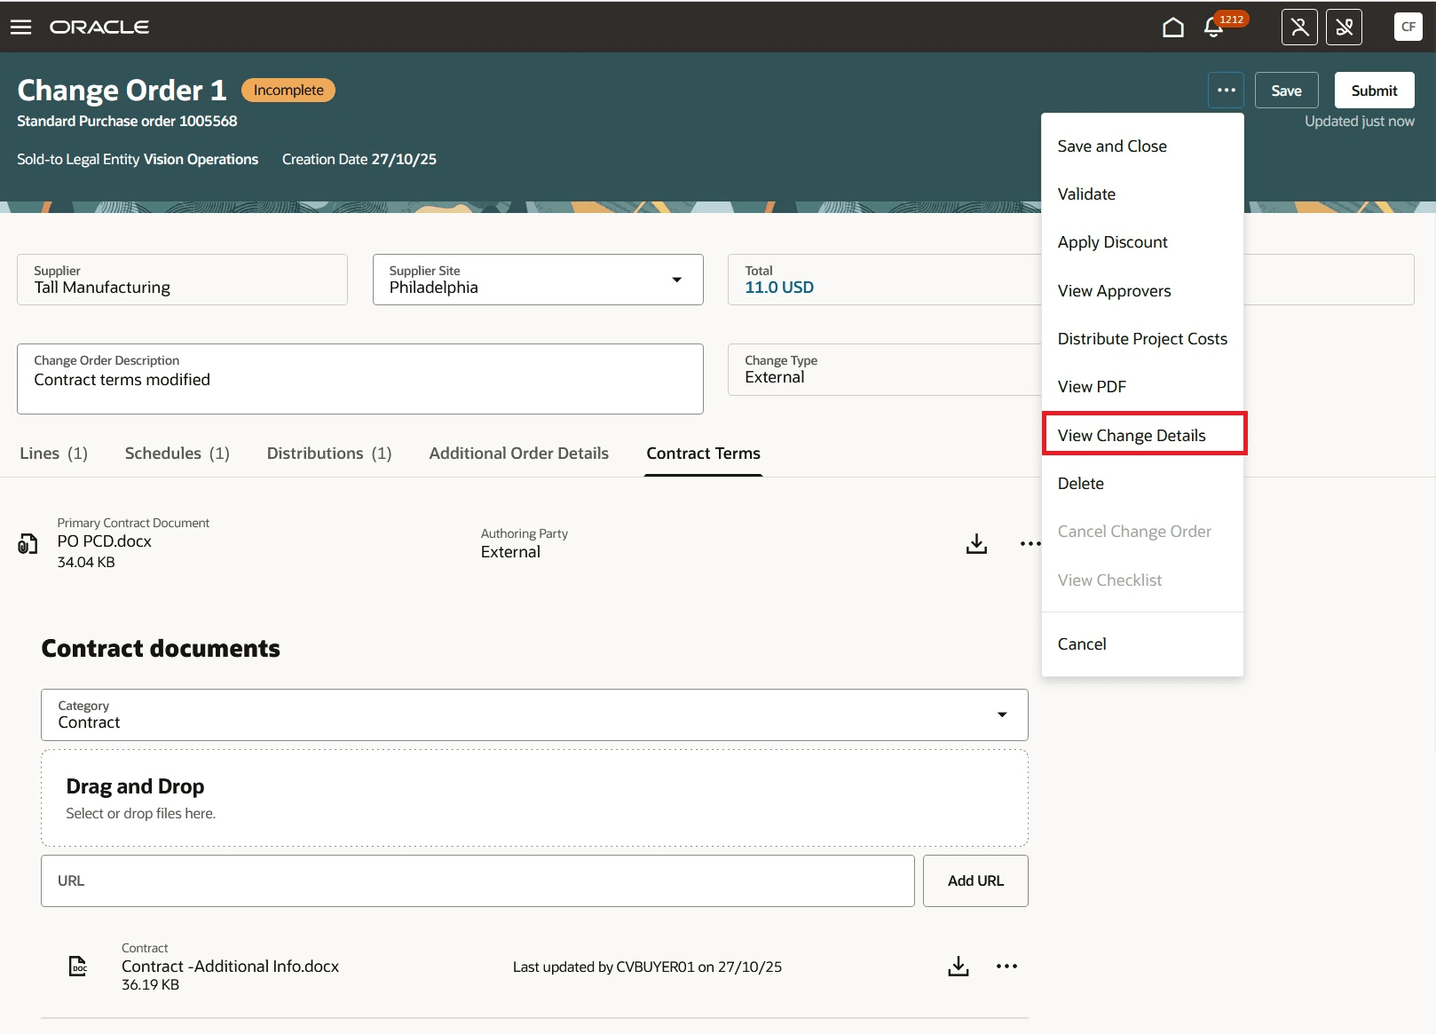Download Contract -Additional Info.docx
The image size is (1436, 1034).
coord(958,966)
